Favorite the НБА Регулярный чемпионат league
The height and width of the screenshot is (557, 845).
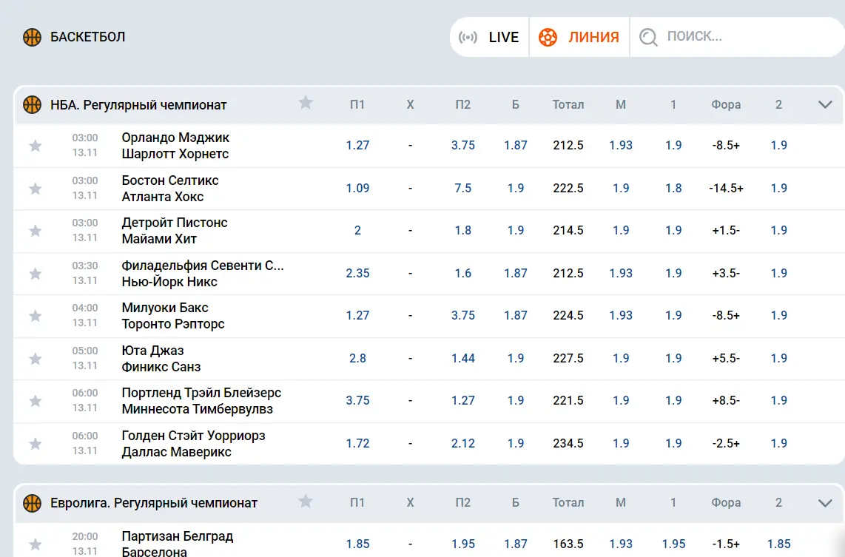point(306,103)
